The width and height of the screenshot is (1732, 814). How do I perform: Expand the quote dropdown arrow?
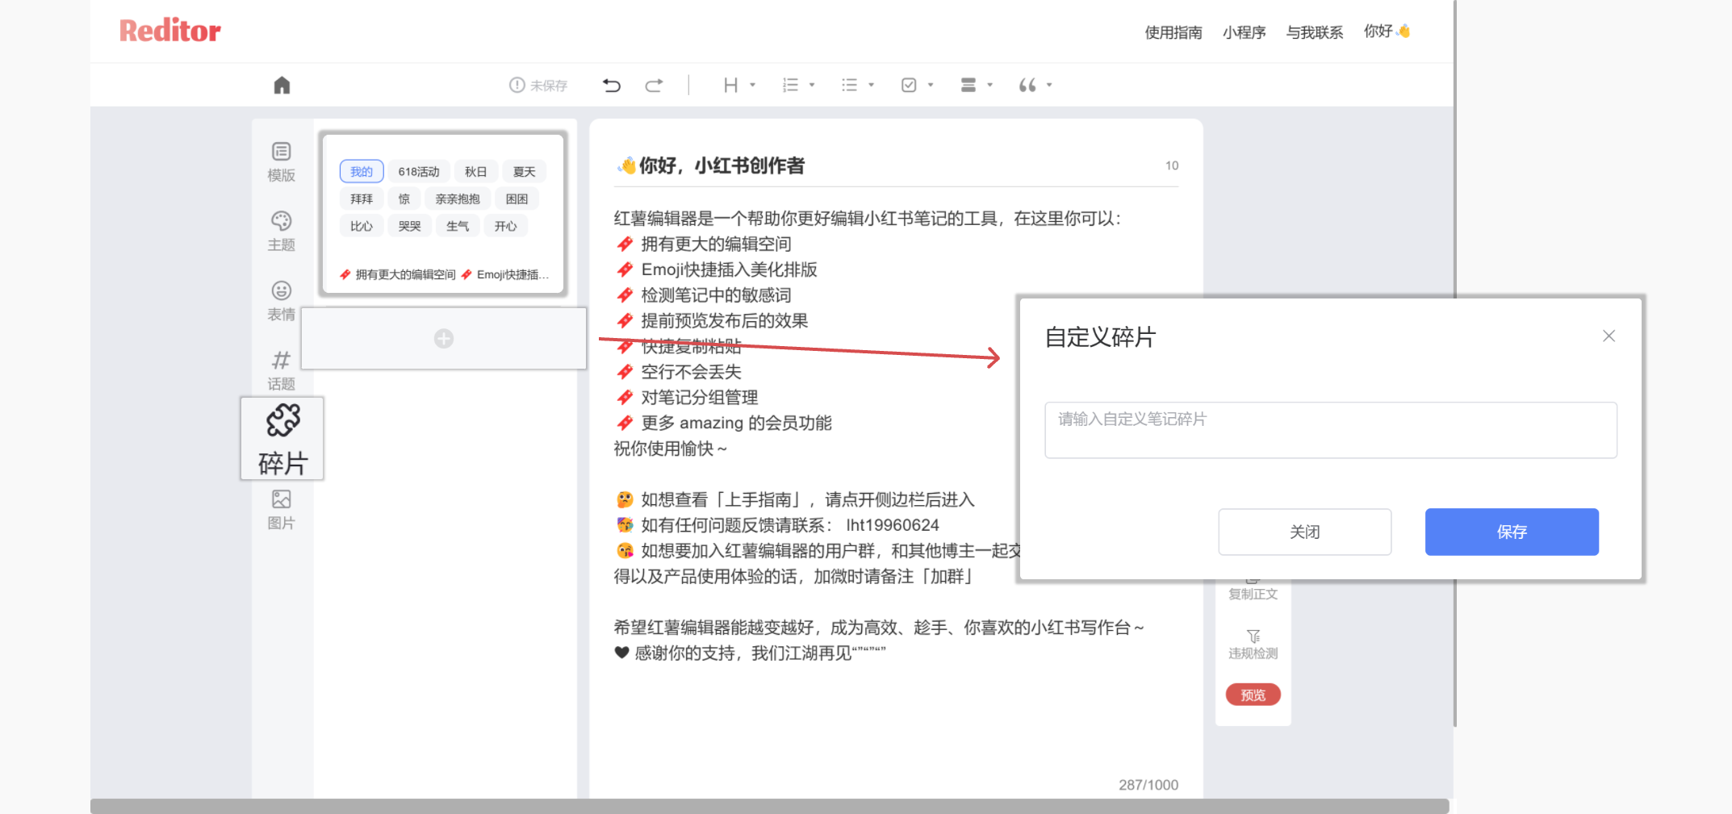(x=1049, y=85)
